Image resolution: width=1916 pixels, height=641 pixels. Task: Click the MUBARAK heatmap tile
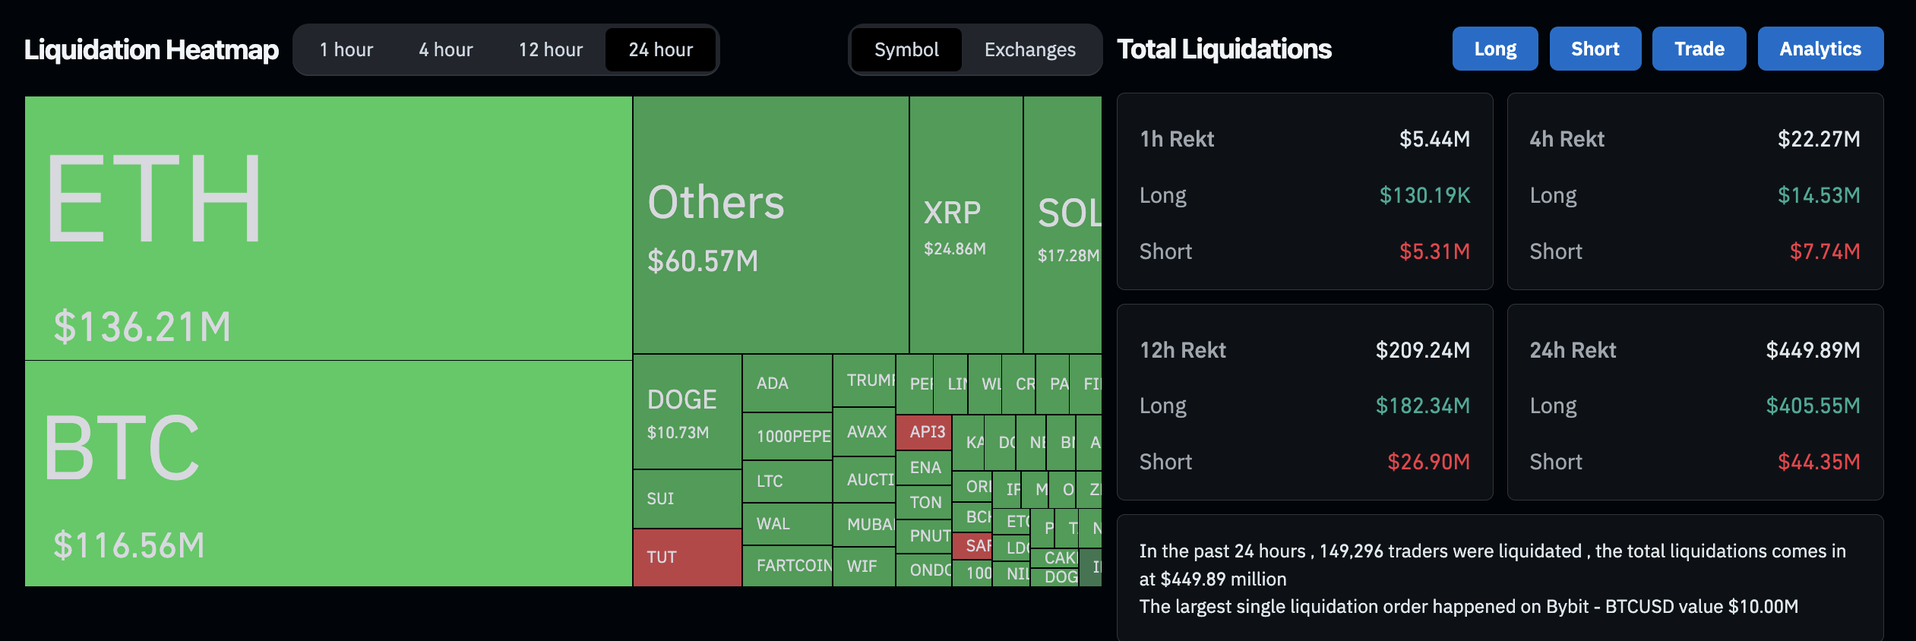(865, 525)
